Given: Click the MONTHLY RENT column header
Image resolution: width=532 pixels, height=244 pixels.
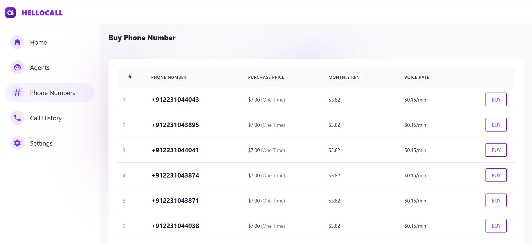Looking at the screenshot, I should click(x=345, y=77).
